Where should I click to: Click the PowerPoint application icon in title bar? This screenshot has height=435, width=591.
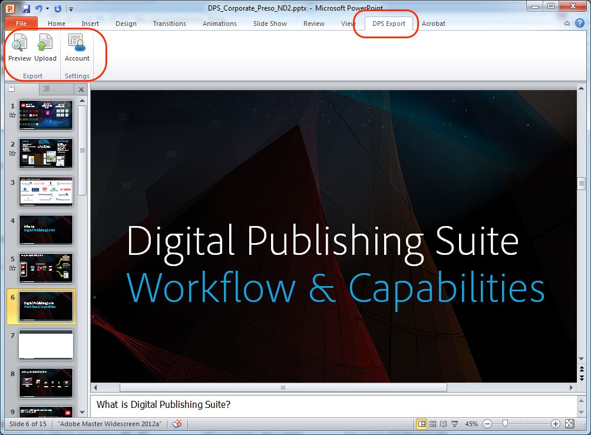tap(10, 8)
